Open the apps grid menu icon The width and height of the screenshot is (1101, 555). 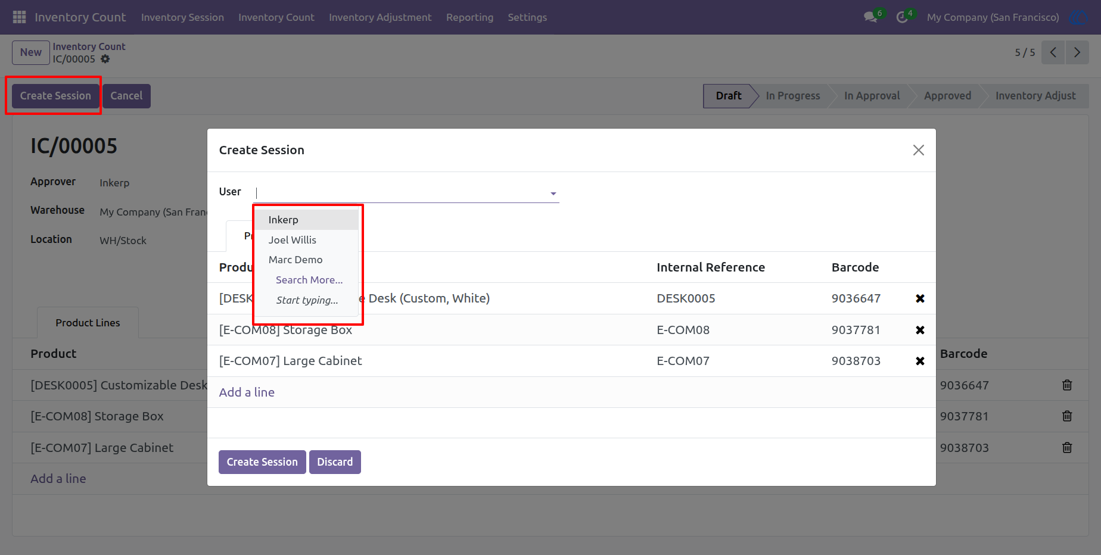pyautogui.click(x=19, y=17)
